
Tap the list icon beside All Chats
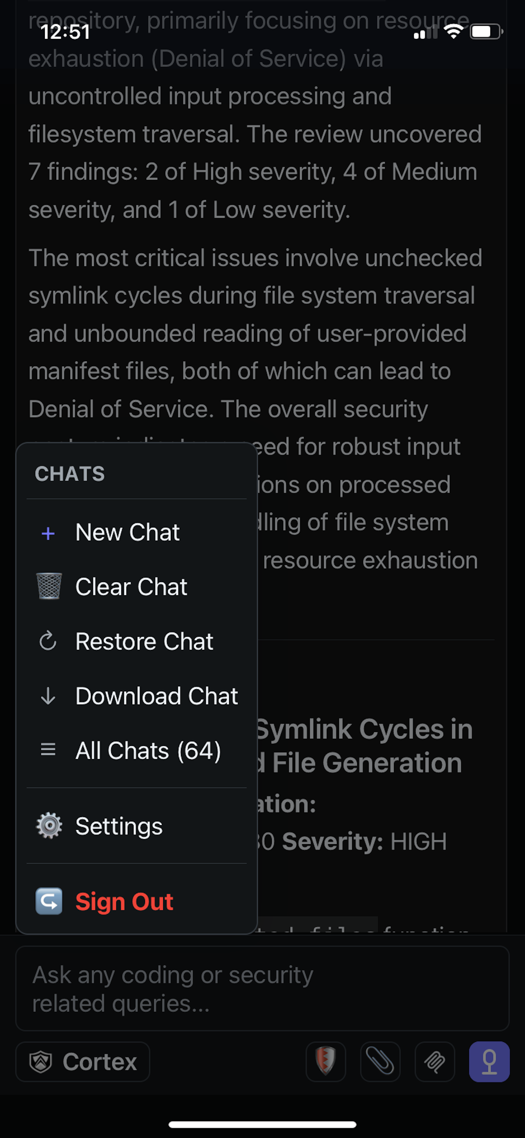[x=48, y=750]
